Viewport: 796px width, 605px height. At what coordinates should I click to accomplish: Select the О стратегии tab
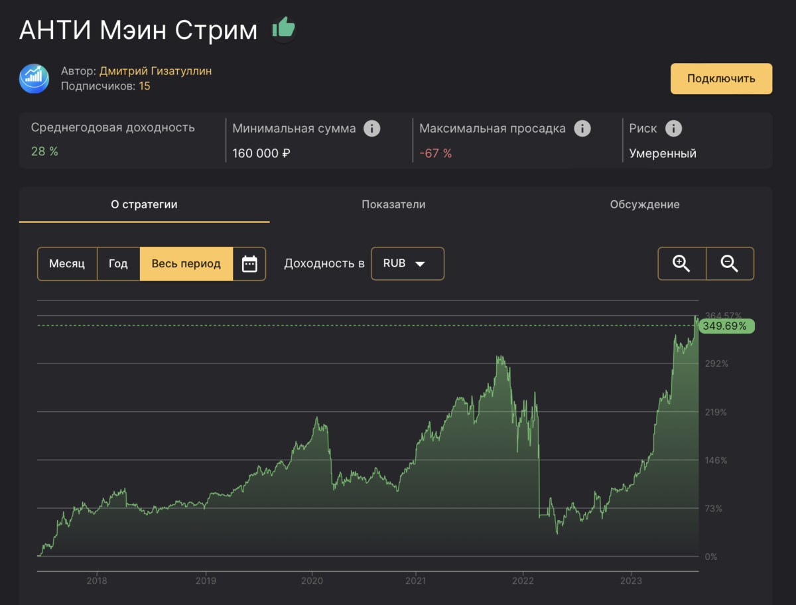point(144,204)
